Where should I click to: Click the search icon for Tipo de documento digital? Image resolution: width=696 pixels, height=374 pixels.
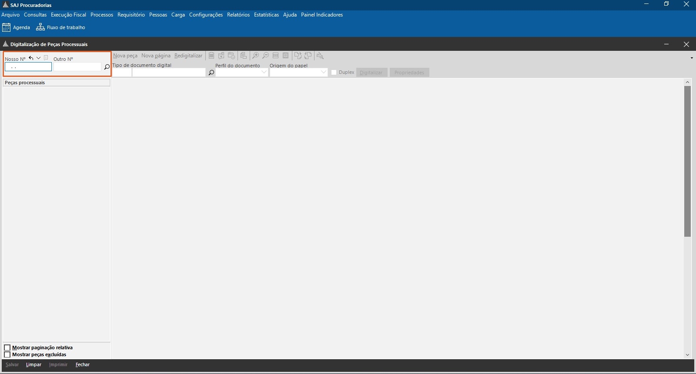[211, 73]
